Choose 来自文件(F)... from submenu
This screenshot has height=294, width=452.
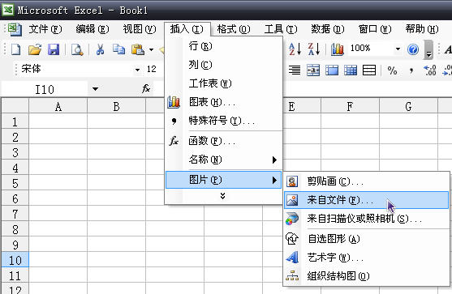point(366,200)
